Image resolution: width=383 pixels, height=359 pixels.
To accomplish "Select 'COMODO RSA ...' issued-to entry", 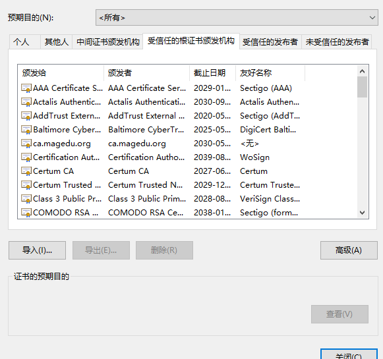I will [66, 213].
